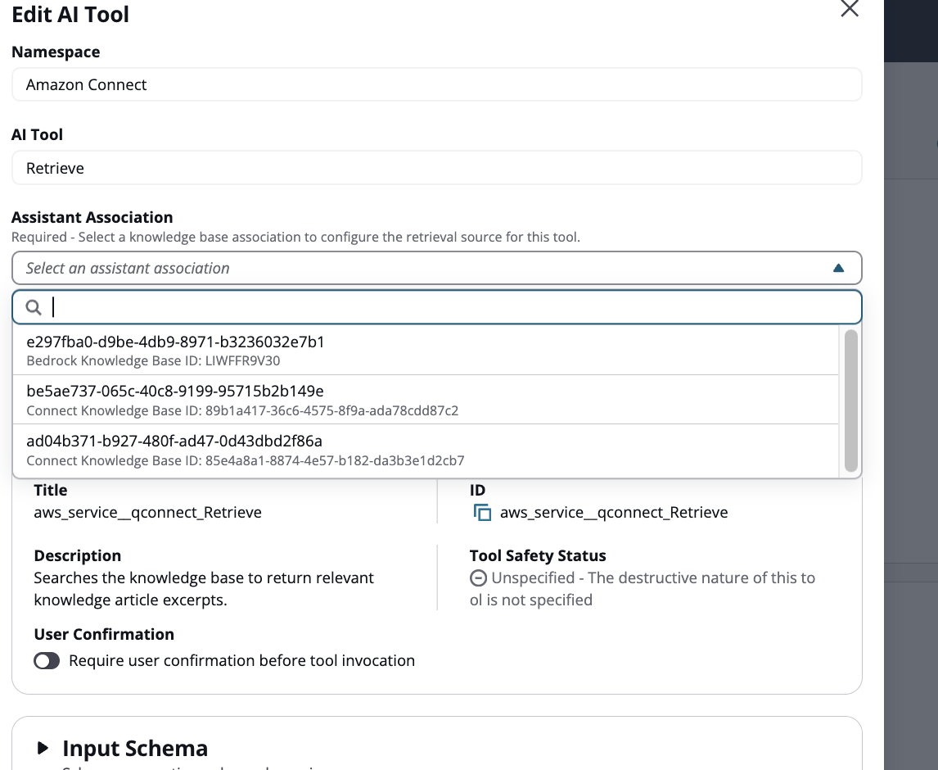This screenshot has height=770, width=938.
Task: Close the Edit AI Tool dialog
Action: pyautogui.click(x=850, y=10)
